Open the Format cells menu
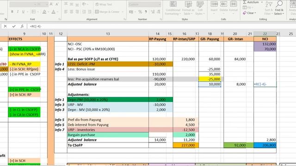The height and width of the screenshot is (166, 296). pos(234,7)
